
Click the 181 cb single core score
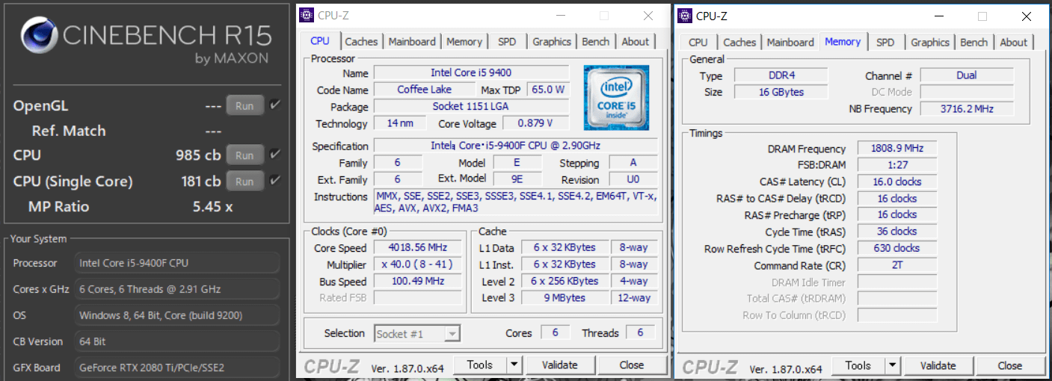200,182
